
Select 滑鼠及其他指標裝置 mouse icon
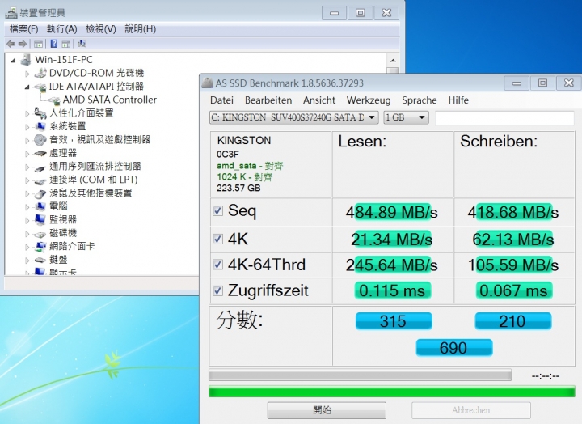click(x=40, y=193)
